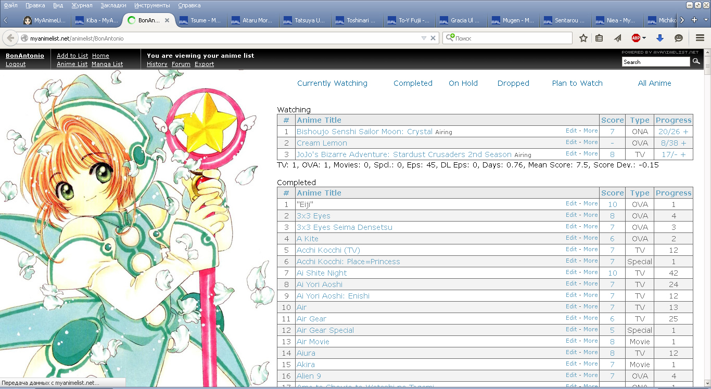711x389 pixels.
Task: Open the Firefox hamburger menu
Action: click(700, 38)
